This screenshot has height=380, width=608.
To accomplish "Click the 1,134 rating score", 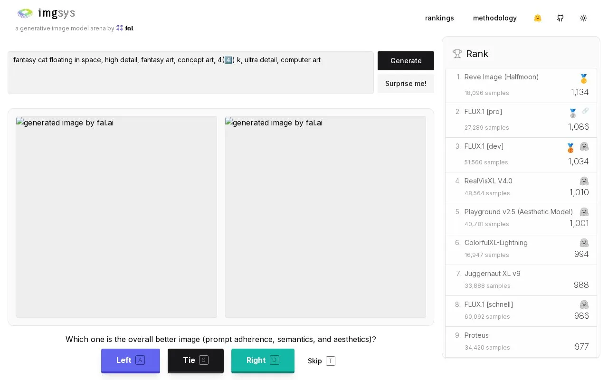I will (580, 92).
